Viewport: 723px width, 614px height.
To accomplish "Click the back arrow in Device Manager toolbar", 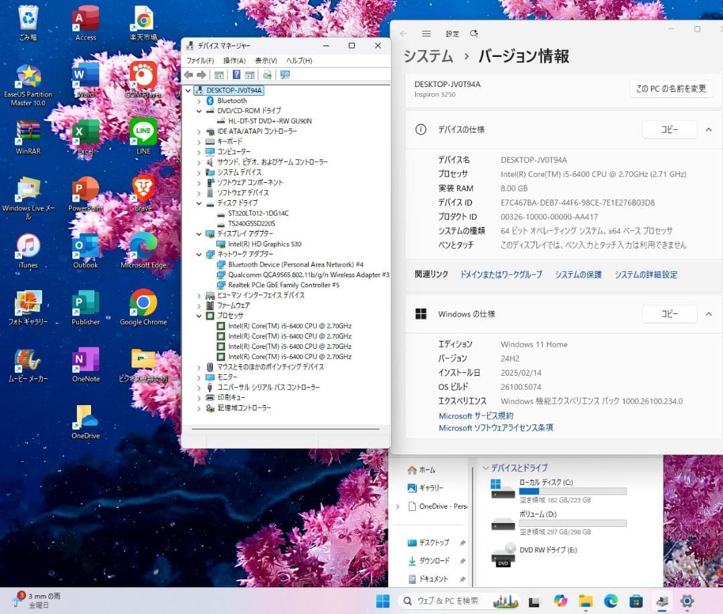I will (188, 74).
